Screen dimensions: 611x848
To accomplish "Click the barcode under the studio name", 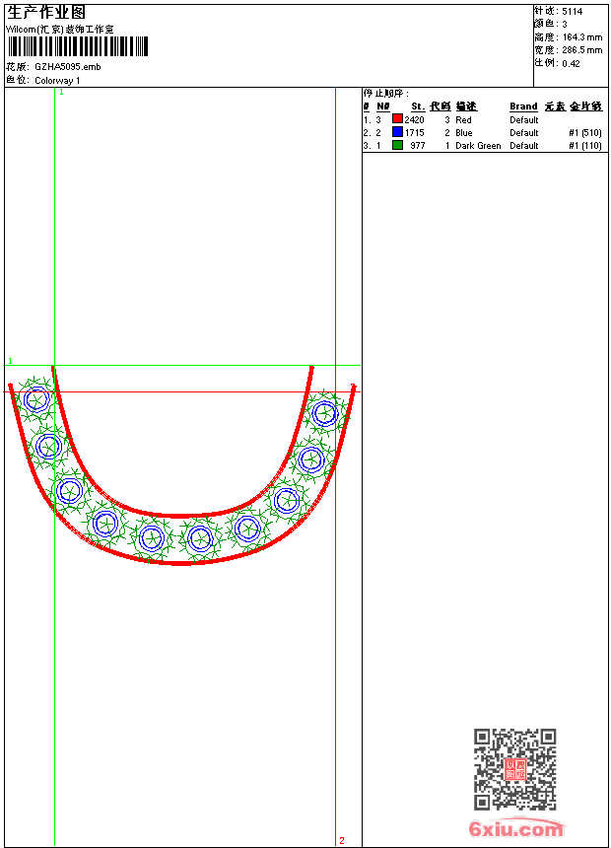I will 77,46.
